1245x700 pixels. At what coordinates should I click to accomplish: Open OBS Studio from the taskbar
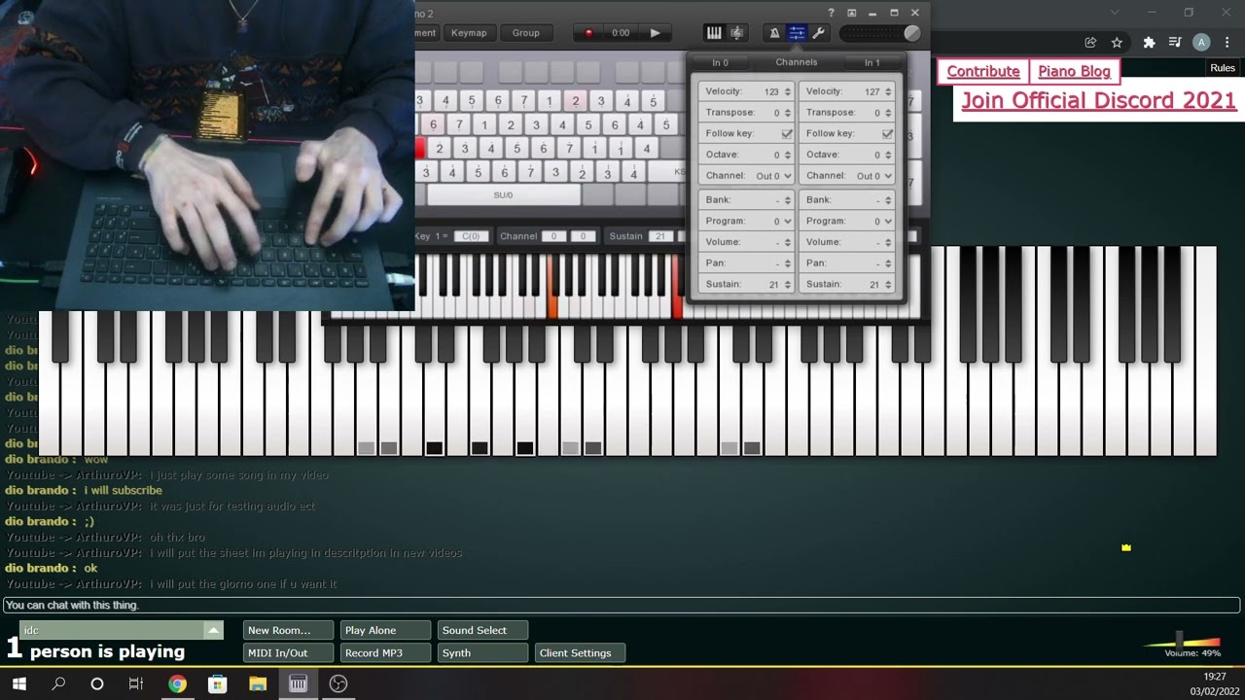coord(338,683)
